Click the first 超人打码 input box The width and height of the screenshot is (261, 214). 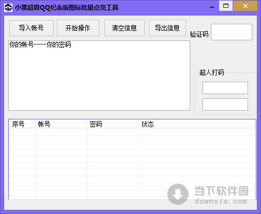tap(225, 88)
